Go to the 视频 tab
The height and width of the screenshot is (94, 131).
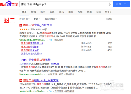click(80, 12)
